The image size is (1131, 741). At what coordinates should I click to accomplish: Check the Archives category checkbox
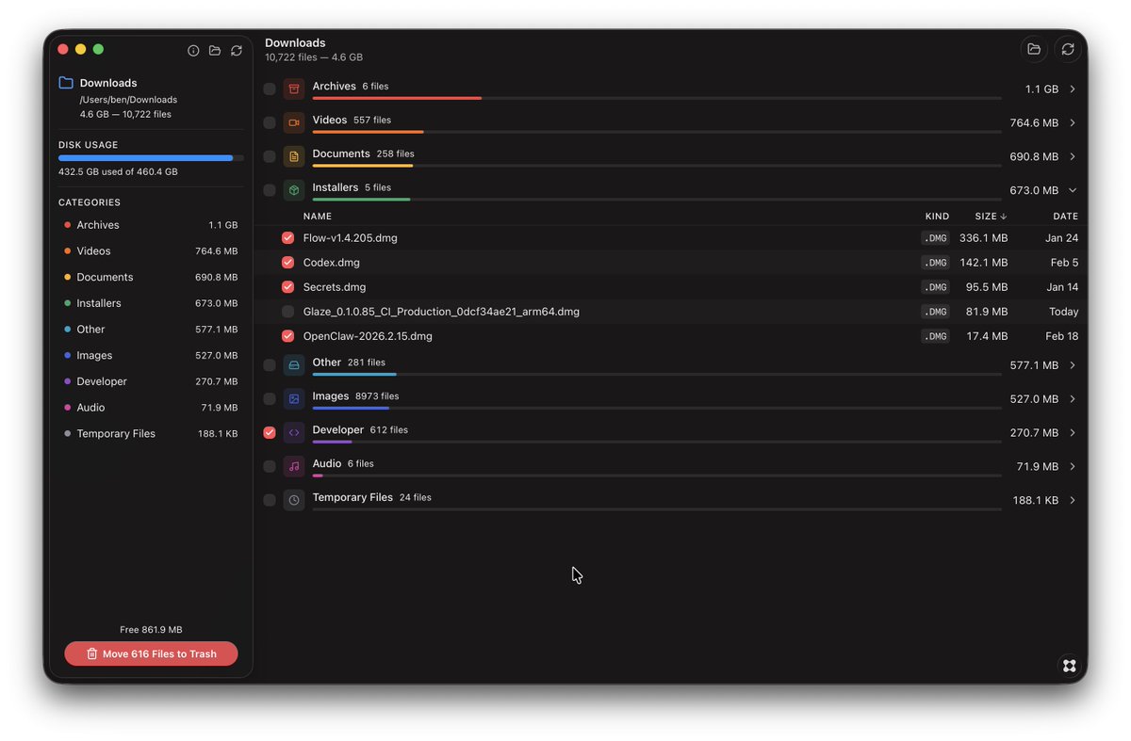270,89
